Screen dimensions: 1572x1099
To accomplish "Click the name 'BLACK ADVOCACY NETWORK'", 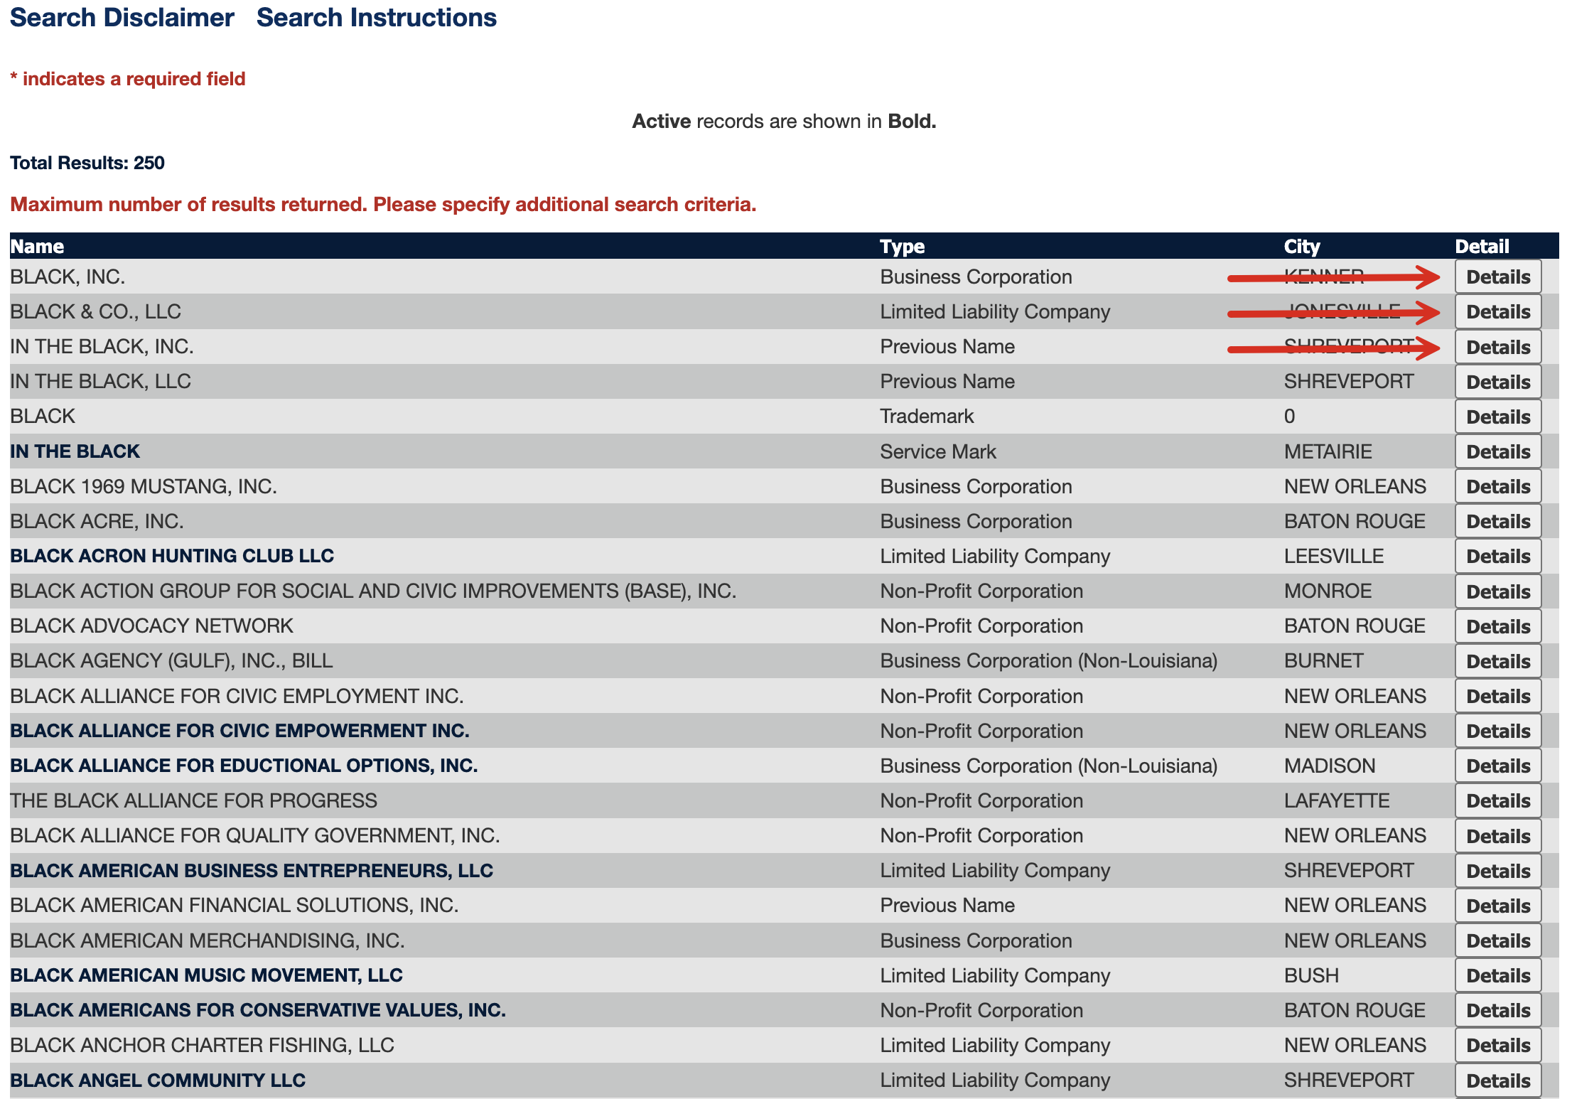I will pos(151,626).
